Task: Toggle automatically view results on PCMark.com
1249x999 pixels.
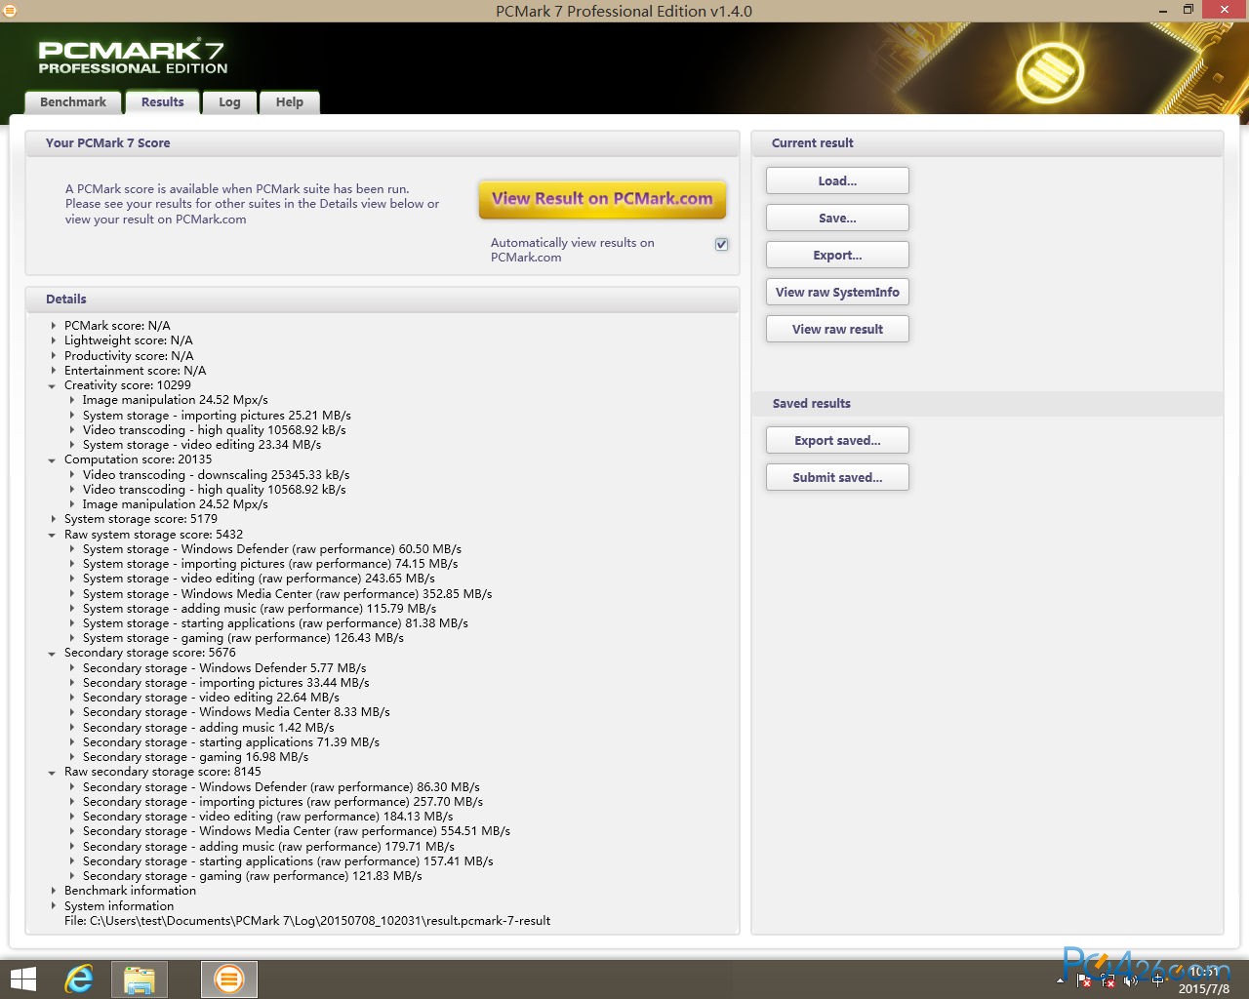Action: (x=721, y=244)
